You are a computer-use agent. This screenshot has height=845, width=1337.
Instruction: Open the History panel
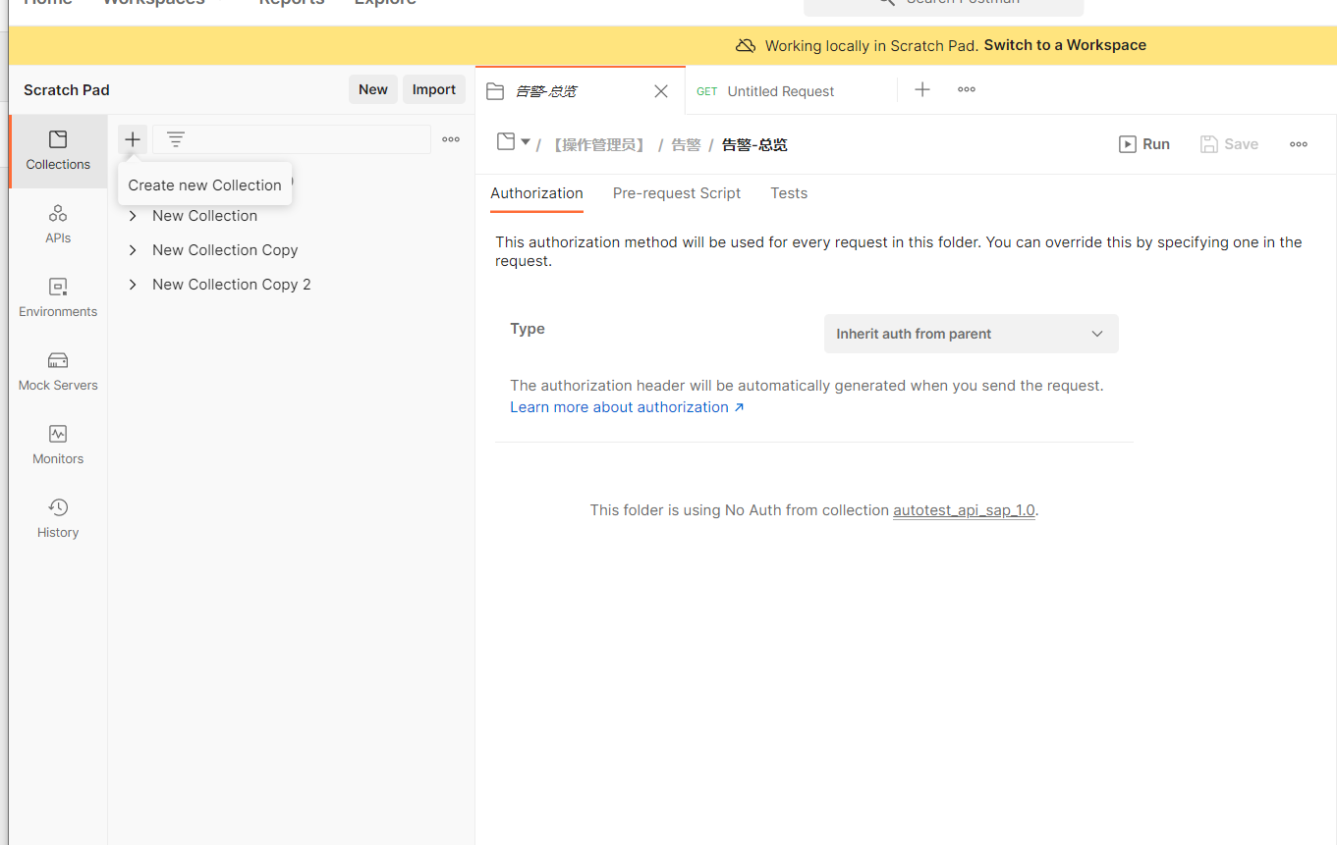pyautogui.click(x=57, y=517)
